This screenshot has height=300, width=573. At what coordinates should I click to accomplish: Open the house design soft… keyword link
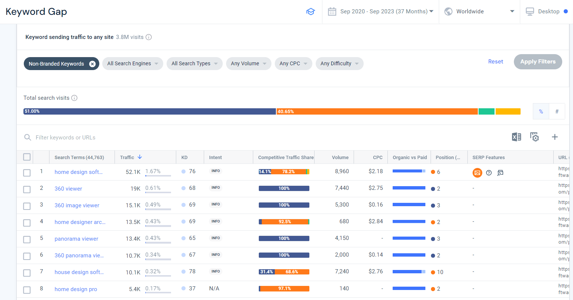point(79,272)
